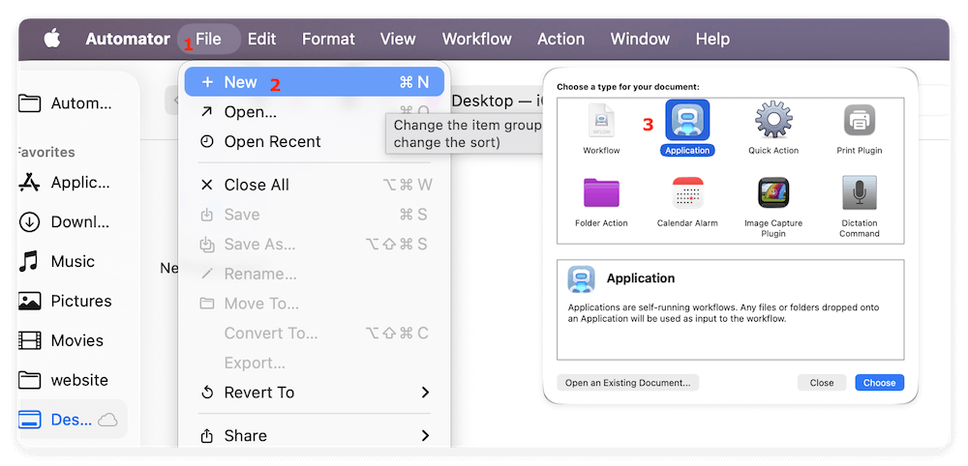Open the View menu
This screenshot has width=968, height=466.
398,39
